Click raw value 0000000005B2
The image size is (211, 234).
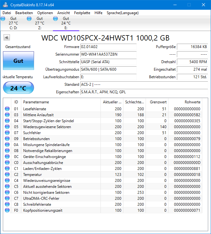187,115
